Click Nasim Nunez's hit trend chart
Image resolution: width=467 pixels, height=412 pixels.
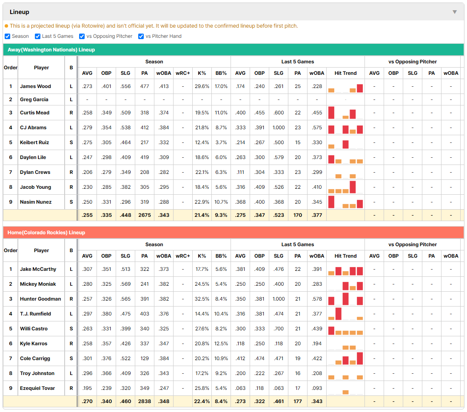tap(345, 202)
